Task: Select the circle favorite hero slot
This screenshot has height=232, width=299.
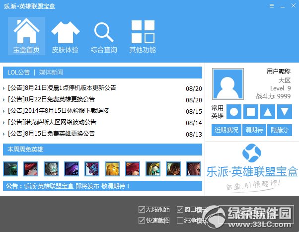Action: [234, 112]
